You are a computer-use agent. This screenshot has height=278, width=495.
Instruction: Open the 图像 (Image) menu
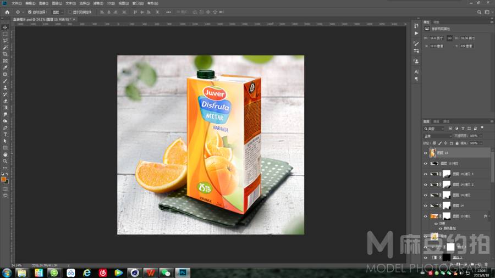[x=43, y=3]
